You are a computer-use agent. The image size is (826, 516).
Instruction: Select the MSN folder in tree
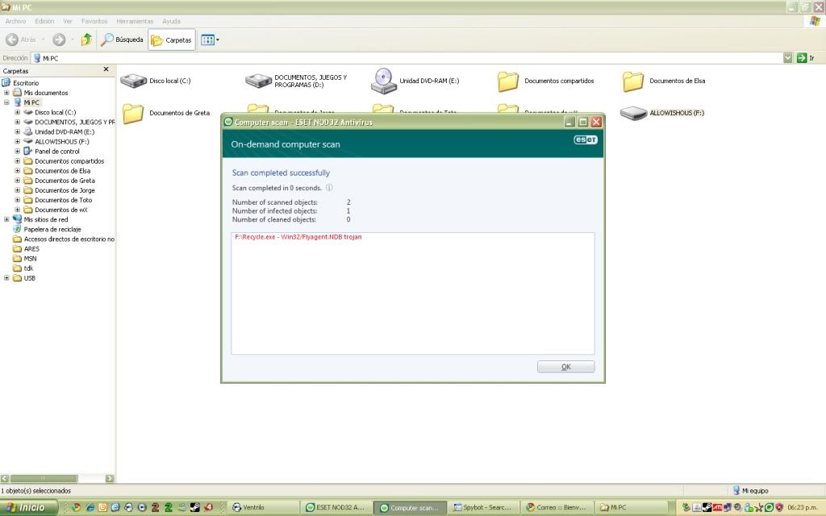point(30,259)
